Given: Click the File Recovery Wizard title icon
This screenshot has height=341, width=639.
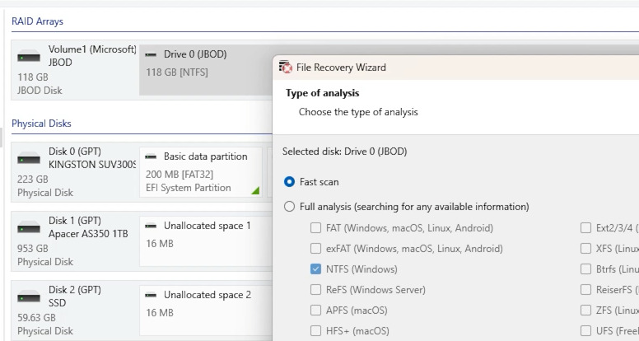Looking at the screenshot, I should [x=286, y=67].
